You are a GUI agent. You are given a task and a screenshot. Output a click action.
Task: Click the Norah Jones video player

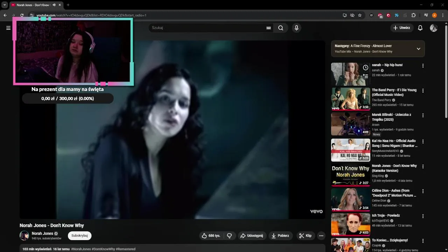pyautogui.click(x=172, y=129)
